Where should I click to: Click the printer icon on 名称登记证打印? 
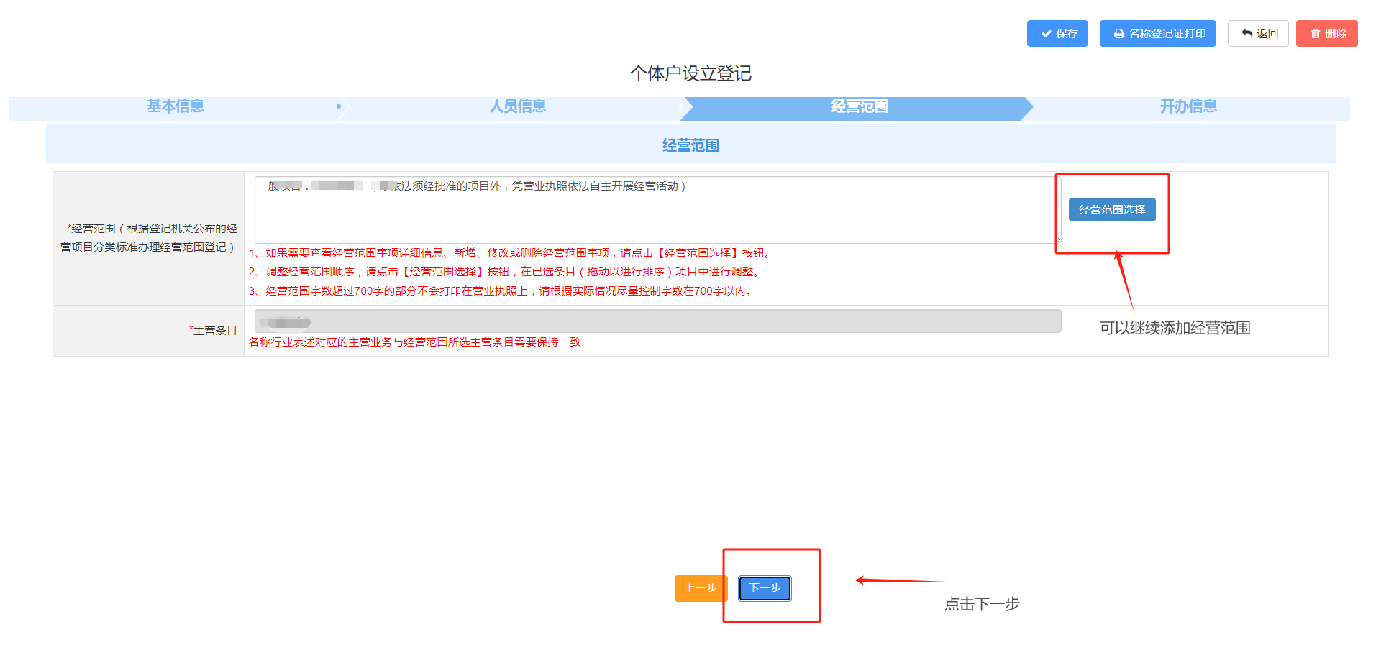tap(1118, 34)
